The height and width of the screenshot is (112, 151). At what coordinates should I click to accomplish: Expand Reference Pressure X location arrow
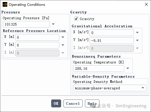pos(63,37)
